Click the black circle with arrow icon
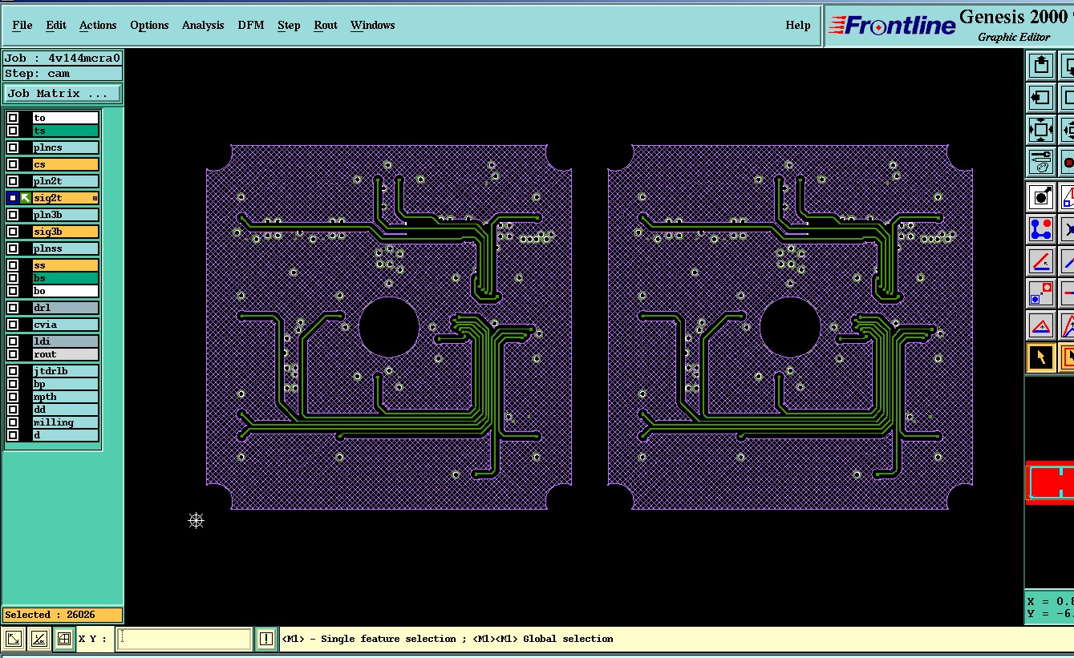The image size is (1074, 658). (x=1040, y=196)
